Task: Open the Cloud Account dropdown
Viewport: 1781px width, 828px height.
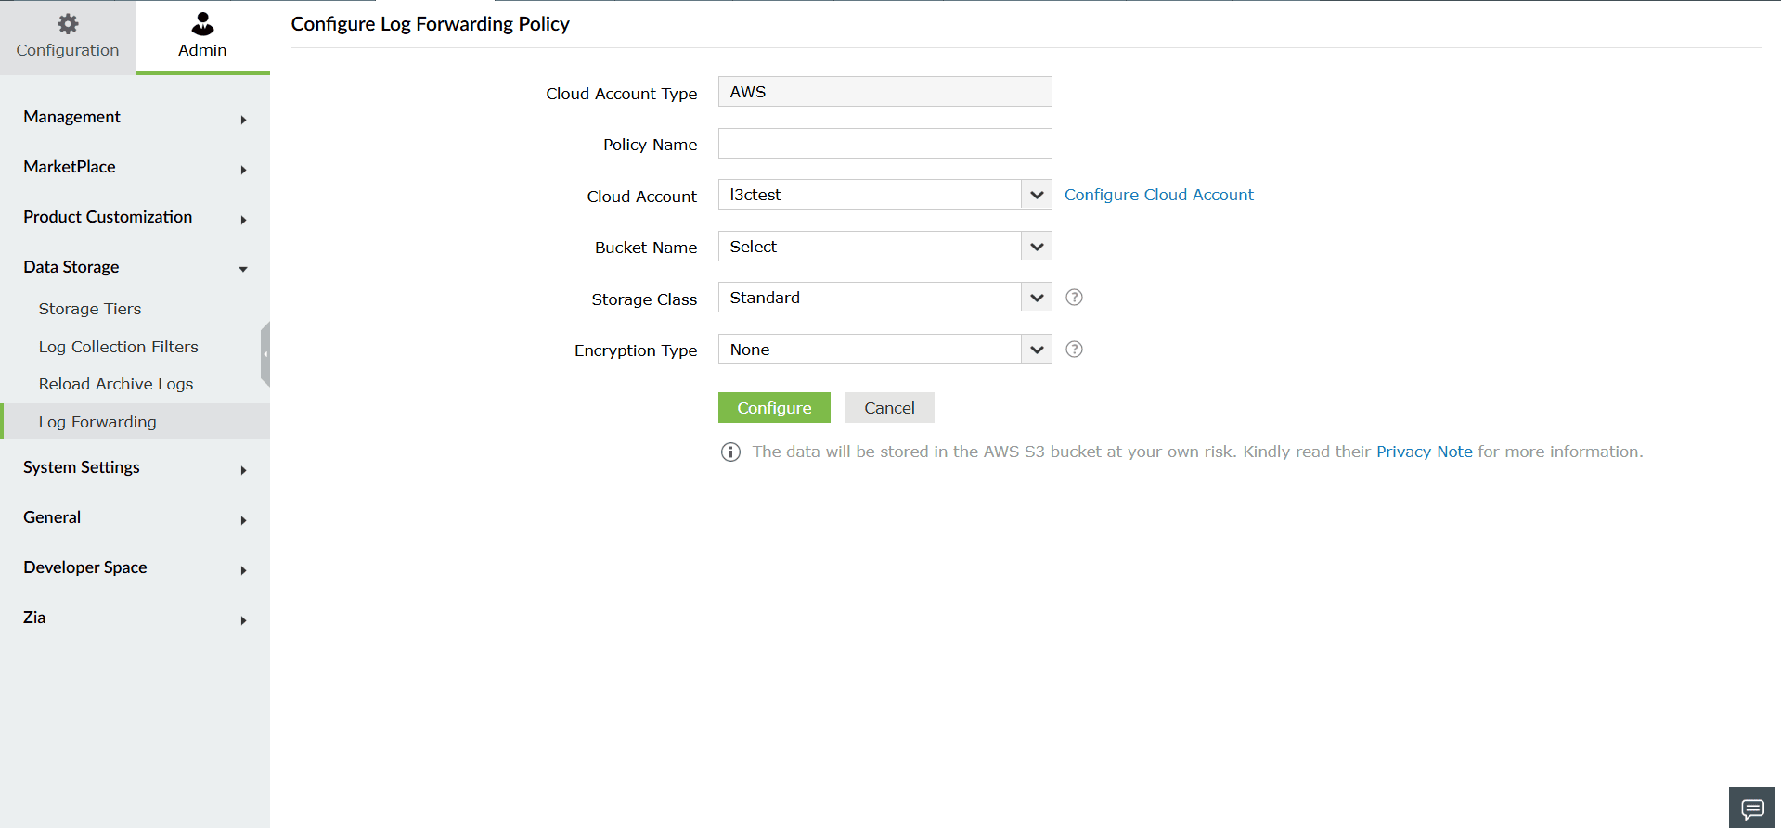Action: [x=884, y=195]
